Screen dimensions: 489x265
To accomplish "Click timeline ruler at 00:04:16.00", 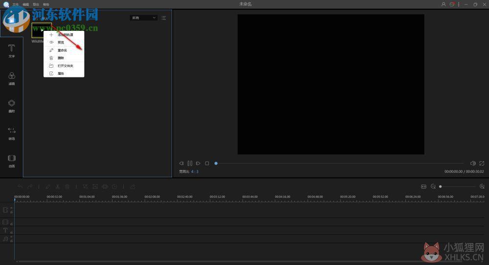I will click(x=283, y=197).
